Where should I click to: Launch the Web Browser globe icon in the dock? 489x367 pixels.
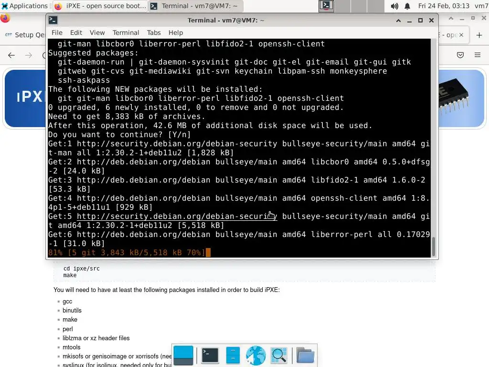pyautogui.click(x=256, y=356)
